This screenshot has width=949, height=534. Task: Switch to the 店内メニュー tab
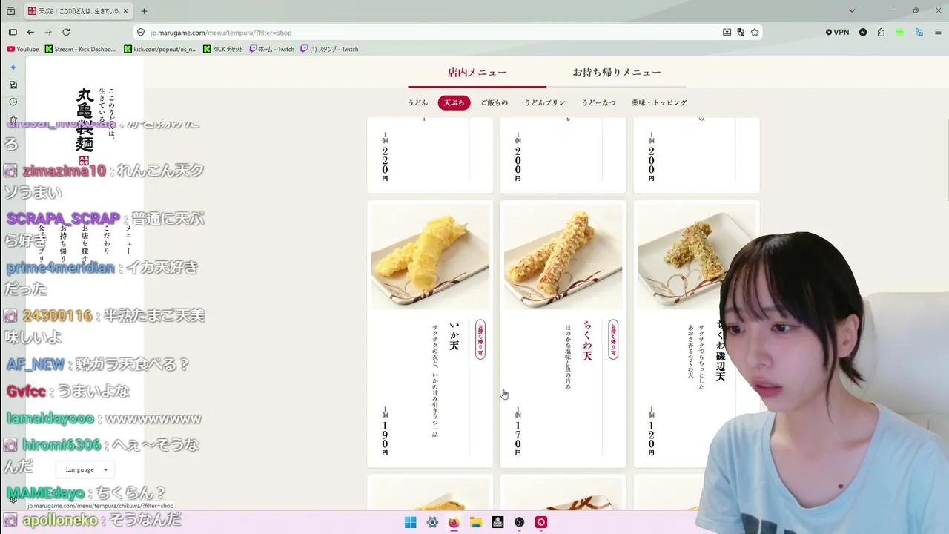click(x=477, y=73)
